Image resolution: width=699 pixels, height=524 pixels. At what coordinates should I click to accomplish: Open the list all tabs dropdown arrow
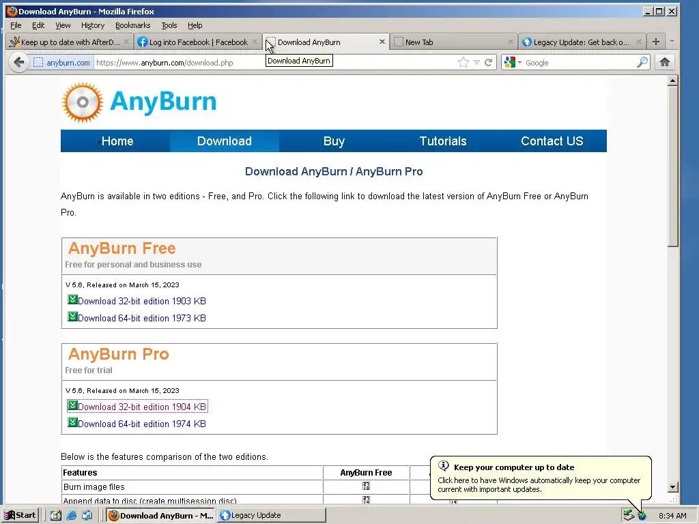click(672, 42)
